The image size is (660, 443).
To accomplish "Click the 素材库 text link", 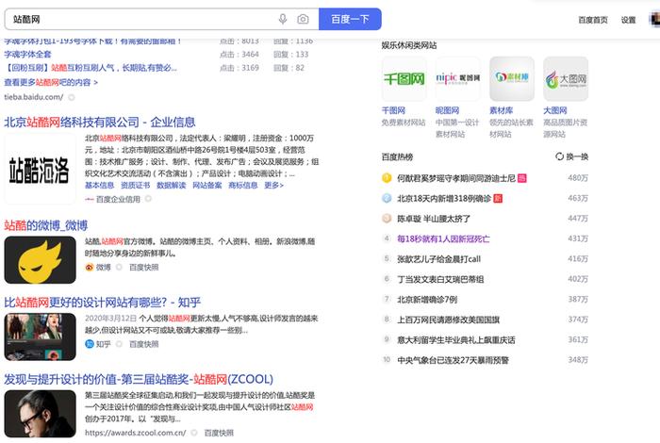I will pos(501,110).
